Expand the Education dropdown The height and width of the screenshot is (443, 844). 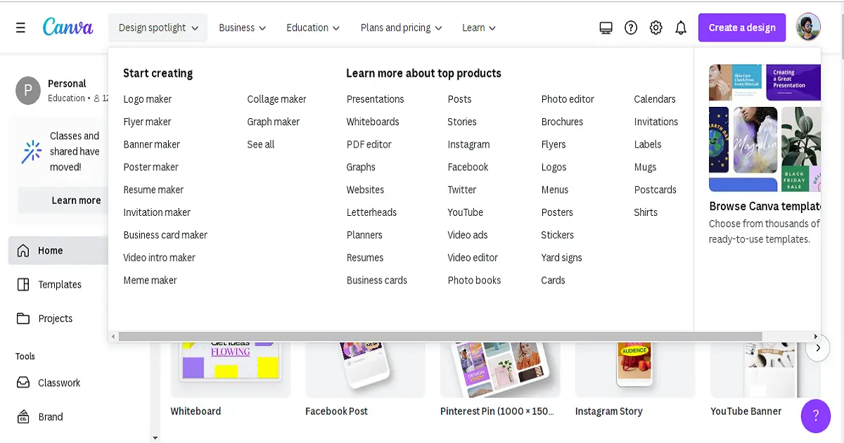(x=313, y=27)
